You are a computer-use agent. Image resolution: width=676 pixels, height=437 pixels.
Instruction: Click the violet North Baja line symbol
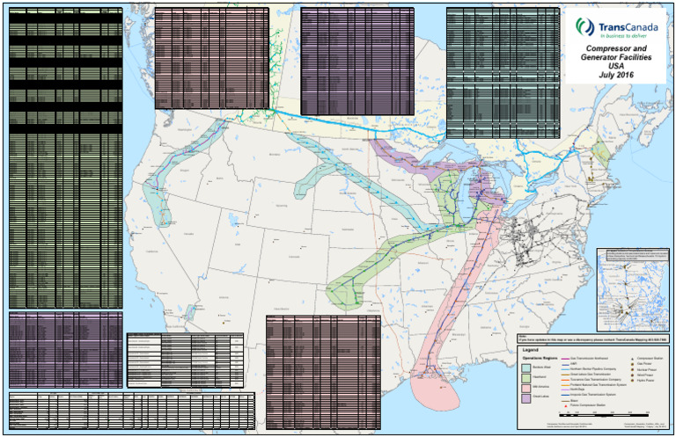(x=566, y=390)
